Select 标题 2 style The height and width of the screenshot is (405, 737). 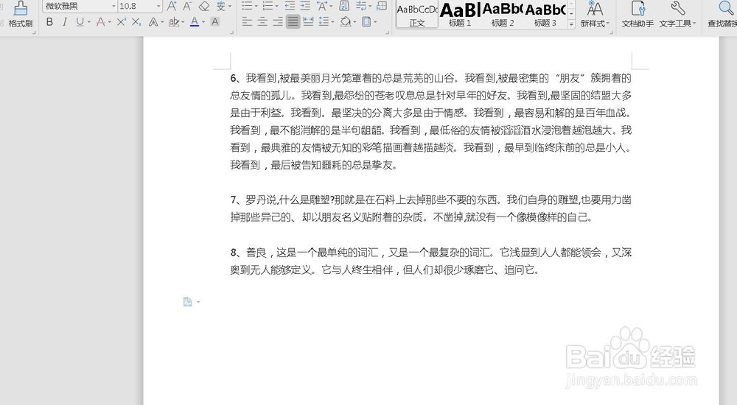click(x=503, y=15)
